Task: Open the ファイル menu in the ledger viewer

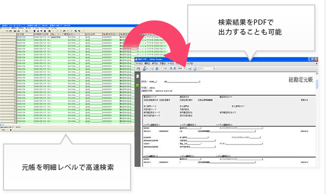Action: (x=4, y=28)
